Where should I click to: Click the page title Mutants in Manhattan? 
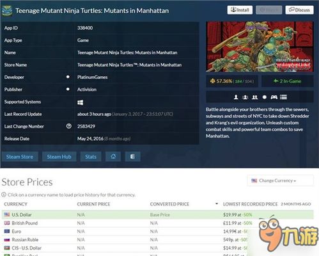coord(92,11)
